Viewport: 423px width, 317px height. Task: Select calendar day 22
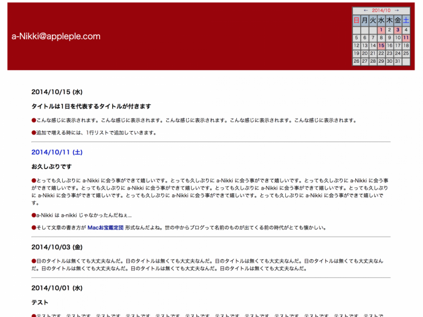click(381, 53)
